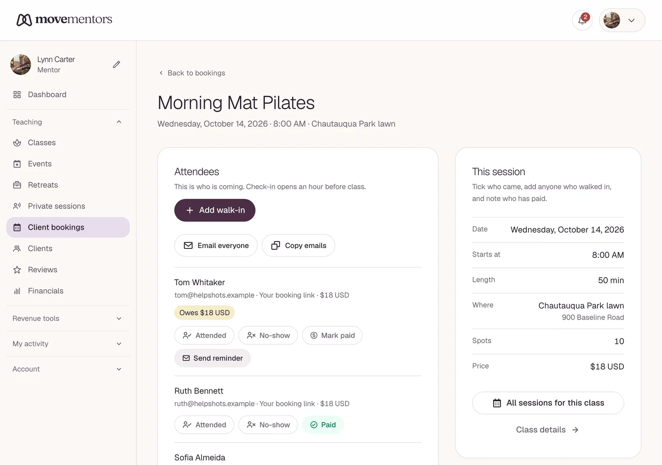
Task: Click the Dashboard grid icon
Action: click(17, 95)
